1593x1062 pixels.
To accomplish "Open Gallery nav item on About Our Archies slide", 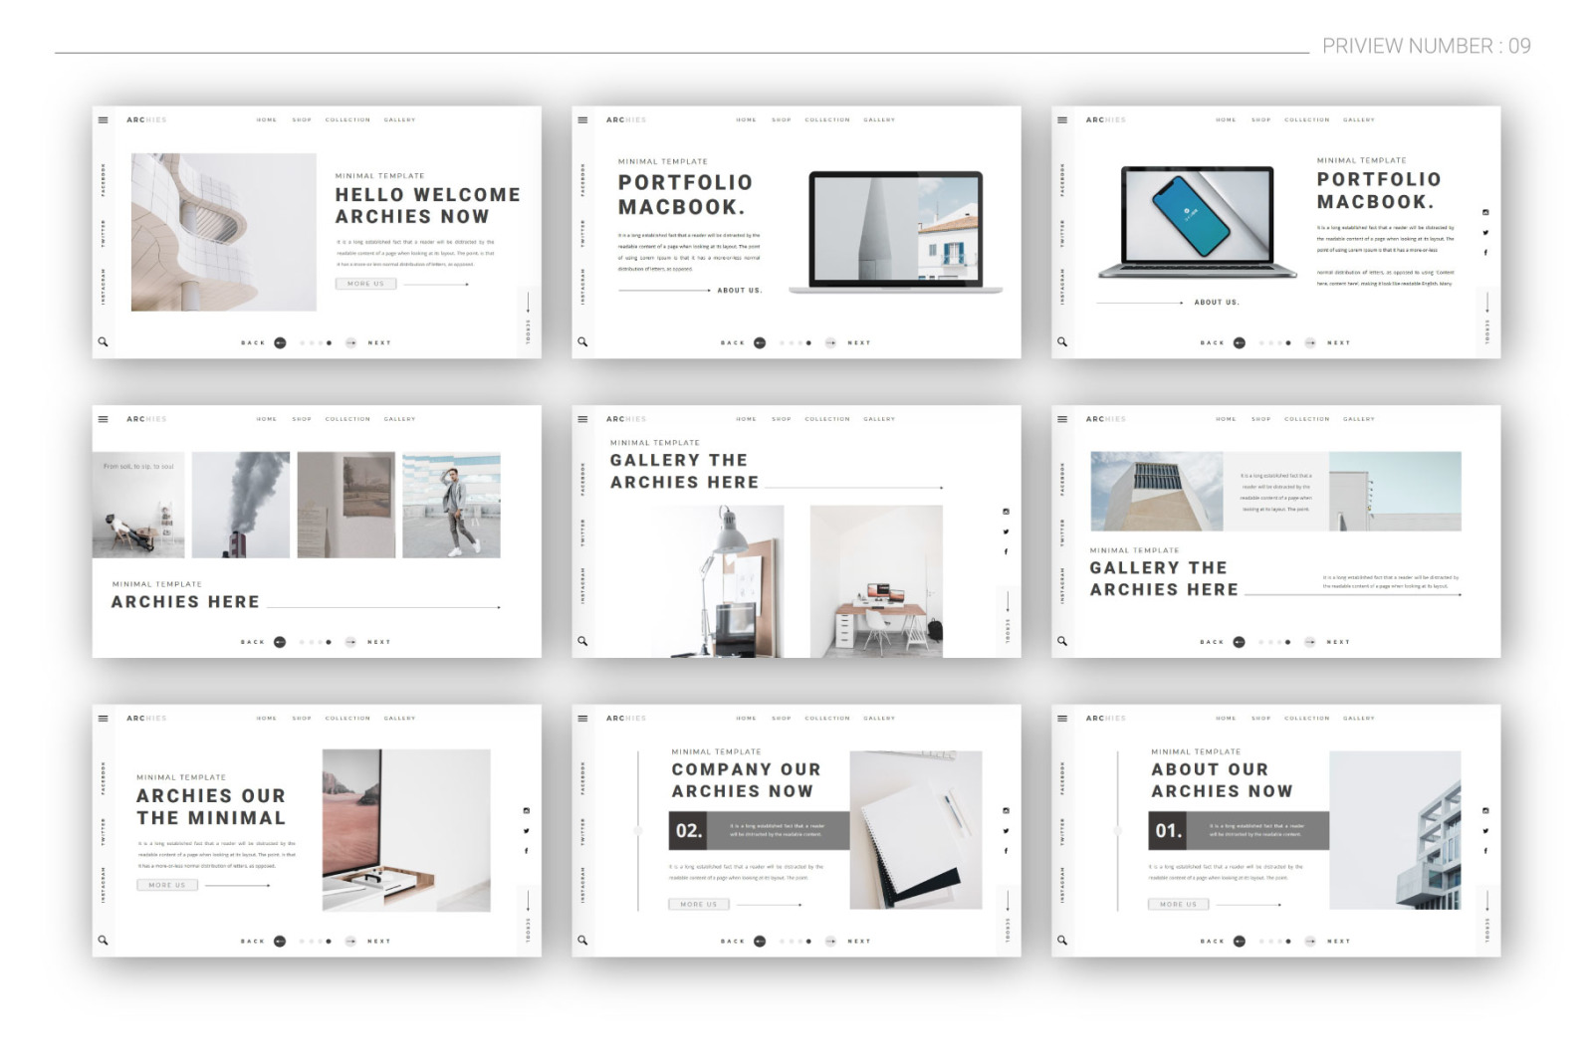I will (x=1358, y=719).
